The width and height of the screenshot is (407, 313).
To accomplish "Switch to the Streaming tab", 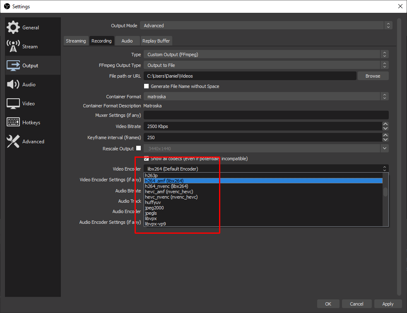I will tap(76, 41).
